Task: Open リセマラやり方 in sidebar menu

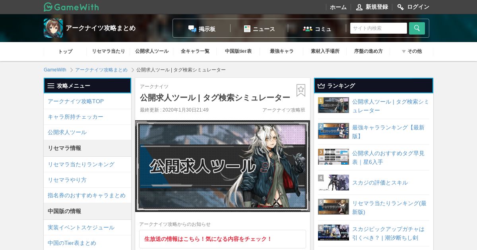Action: click(87, 180)
